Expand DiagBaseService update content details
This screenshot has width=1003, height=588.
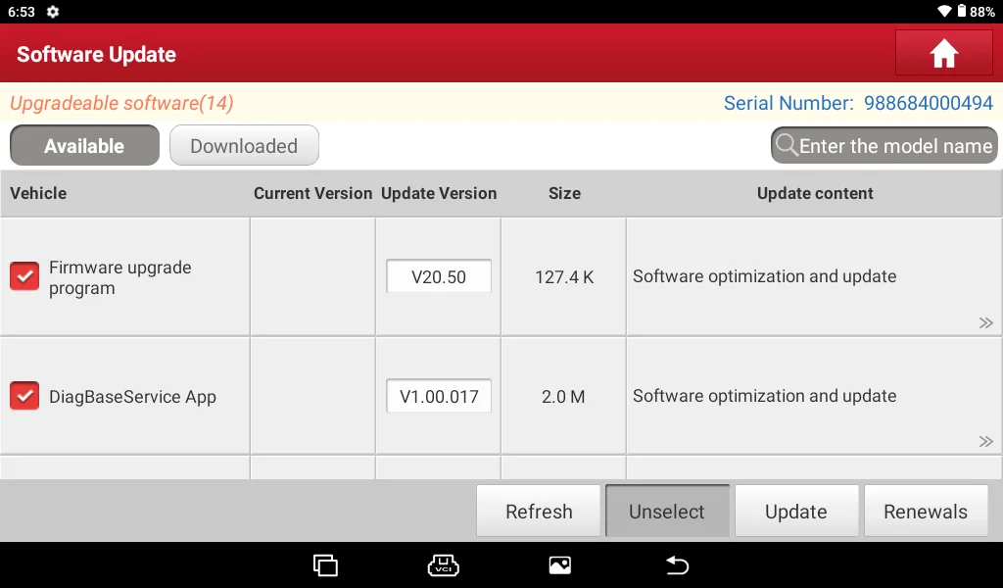tap(985, 441)
